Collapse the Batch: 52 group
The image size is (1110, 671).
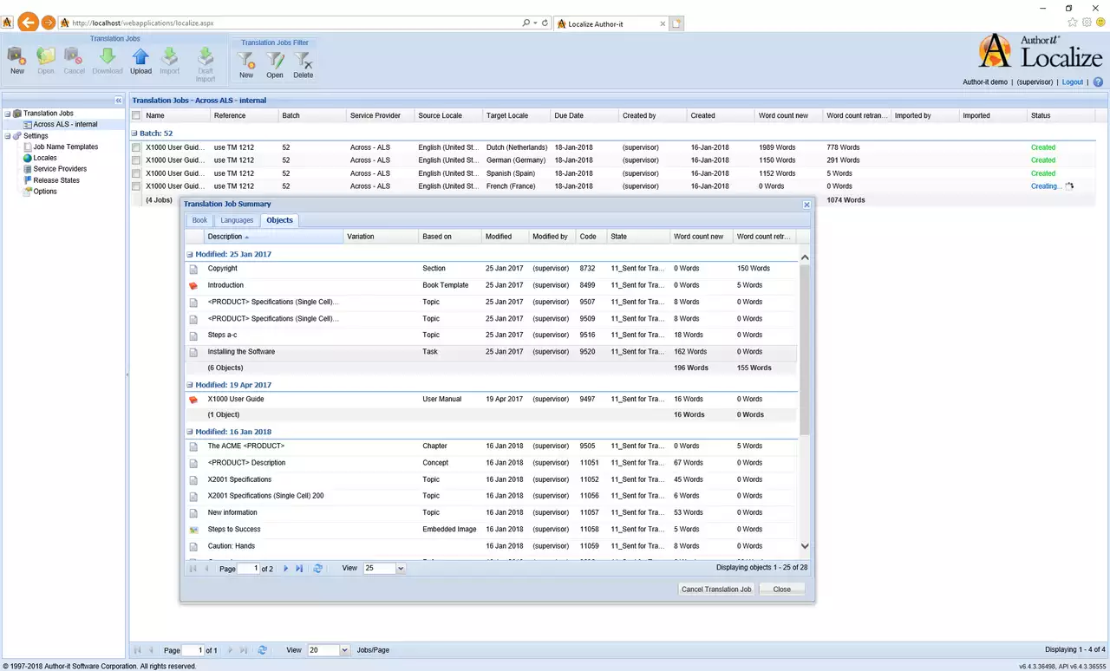[134, 134]
